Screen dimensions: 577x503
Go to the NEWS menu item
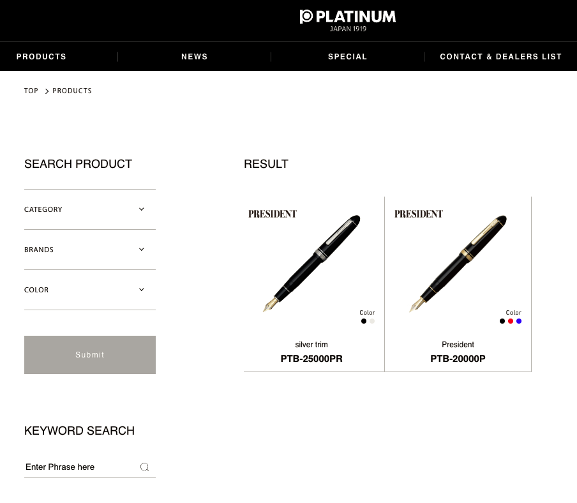click(195, 57)
